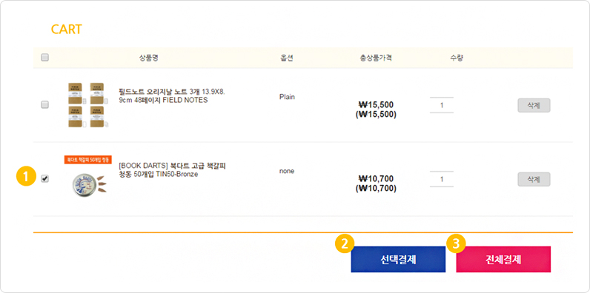Focus the quantity field for Book Darts
Image resolution: width=590 pixels, height=293 pixels.
click(441, 179)
